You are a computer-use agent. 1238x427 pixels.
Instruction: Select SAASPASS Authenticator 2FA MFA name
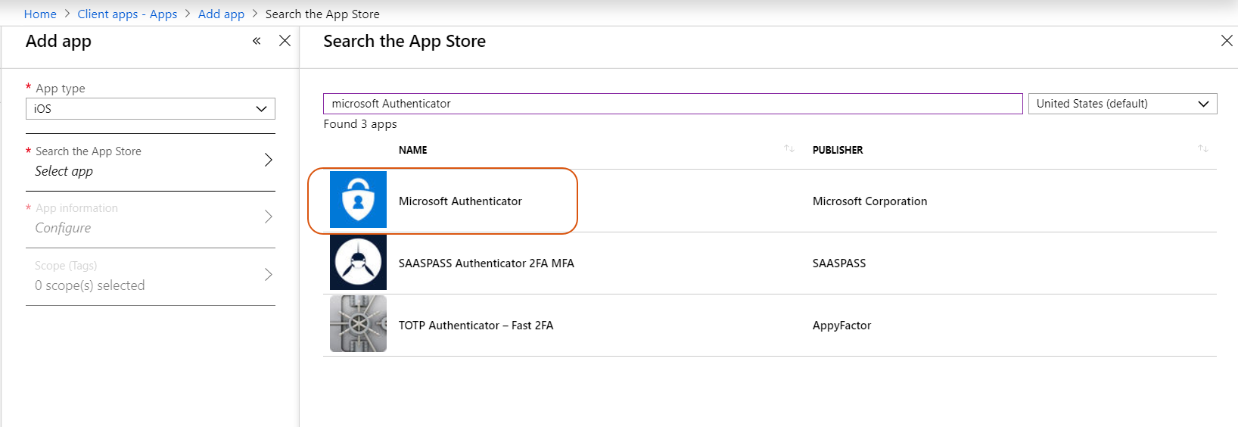pos(487,263)
